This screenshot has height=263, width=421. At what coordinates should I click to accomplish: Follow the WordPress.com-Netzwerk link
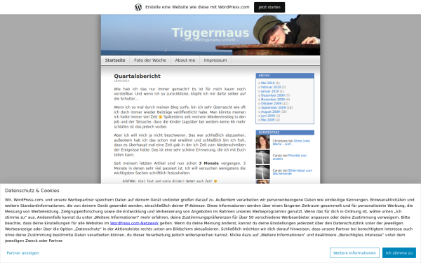click(x=134, y=223)
